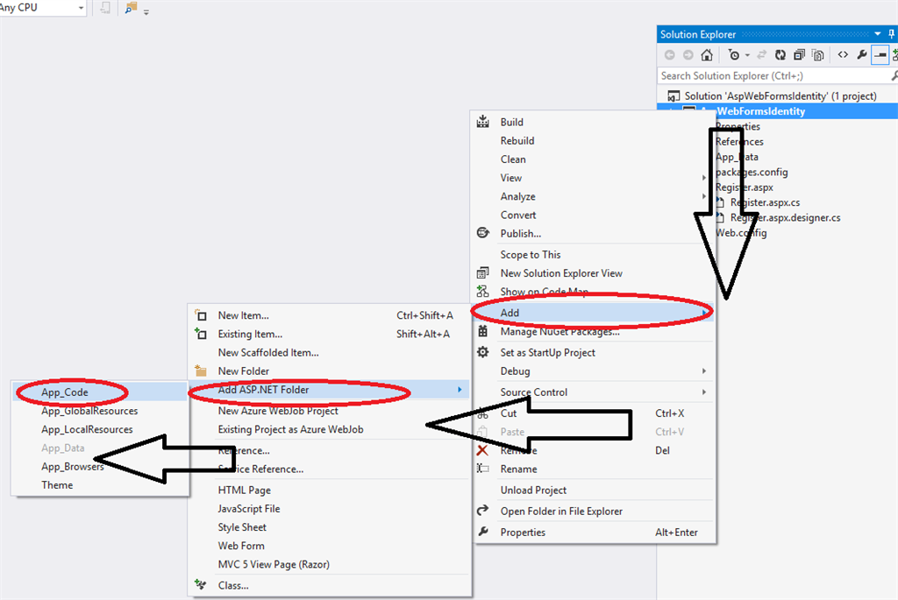Collapse All items in Solution Explorer

click(x=799, y=55)
